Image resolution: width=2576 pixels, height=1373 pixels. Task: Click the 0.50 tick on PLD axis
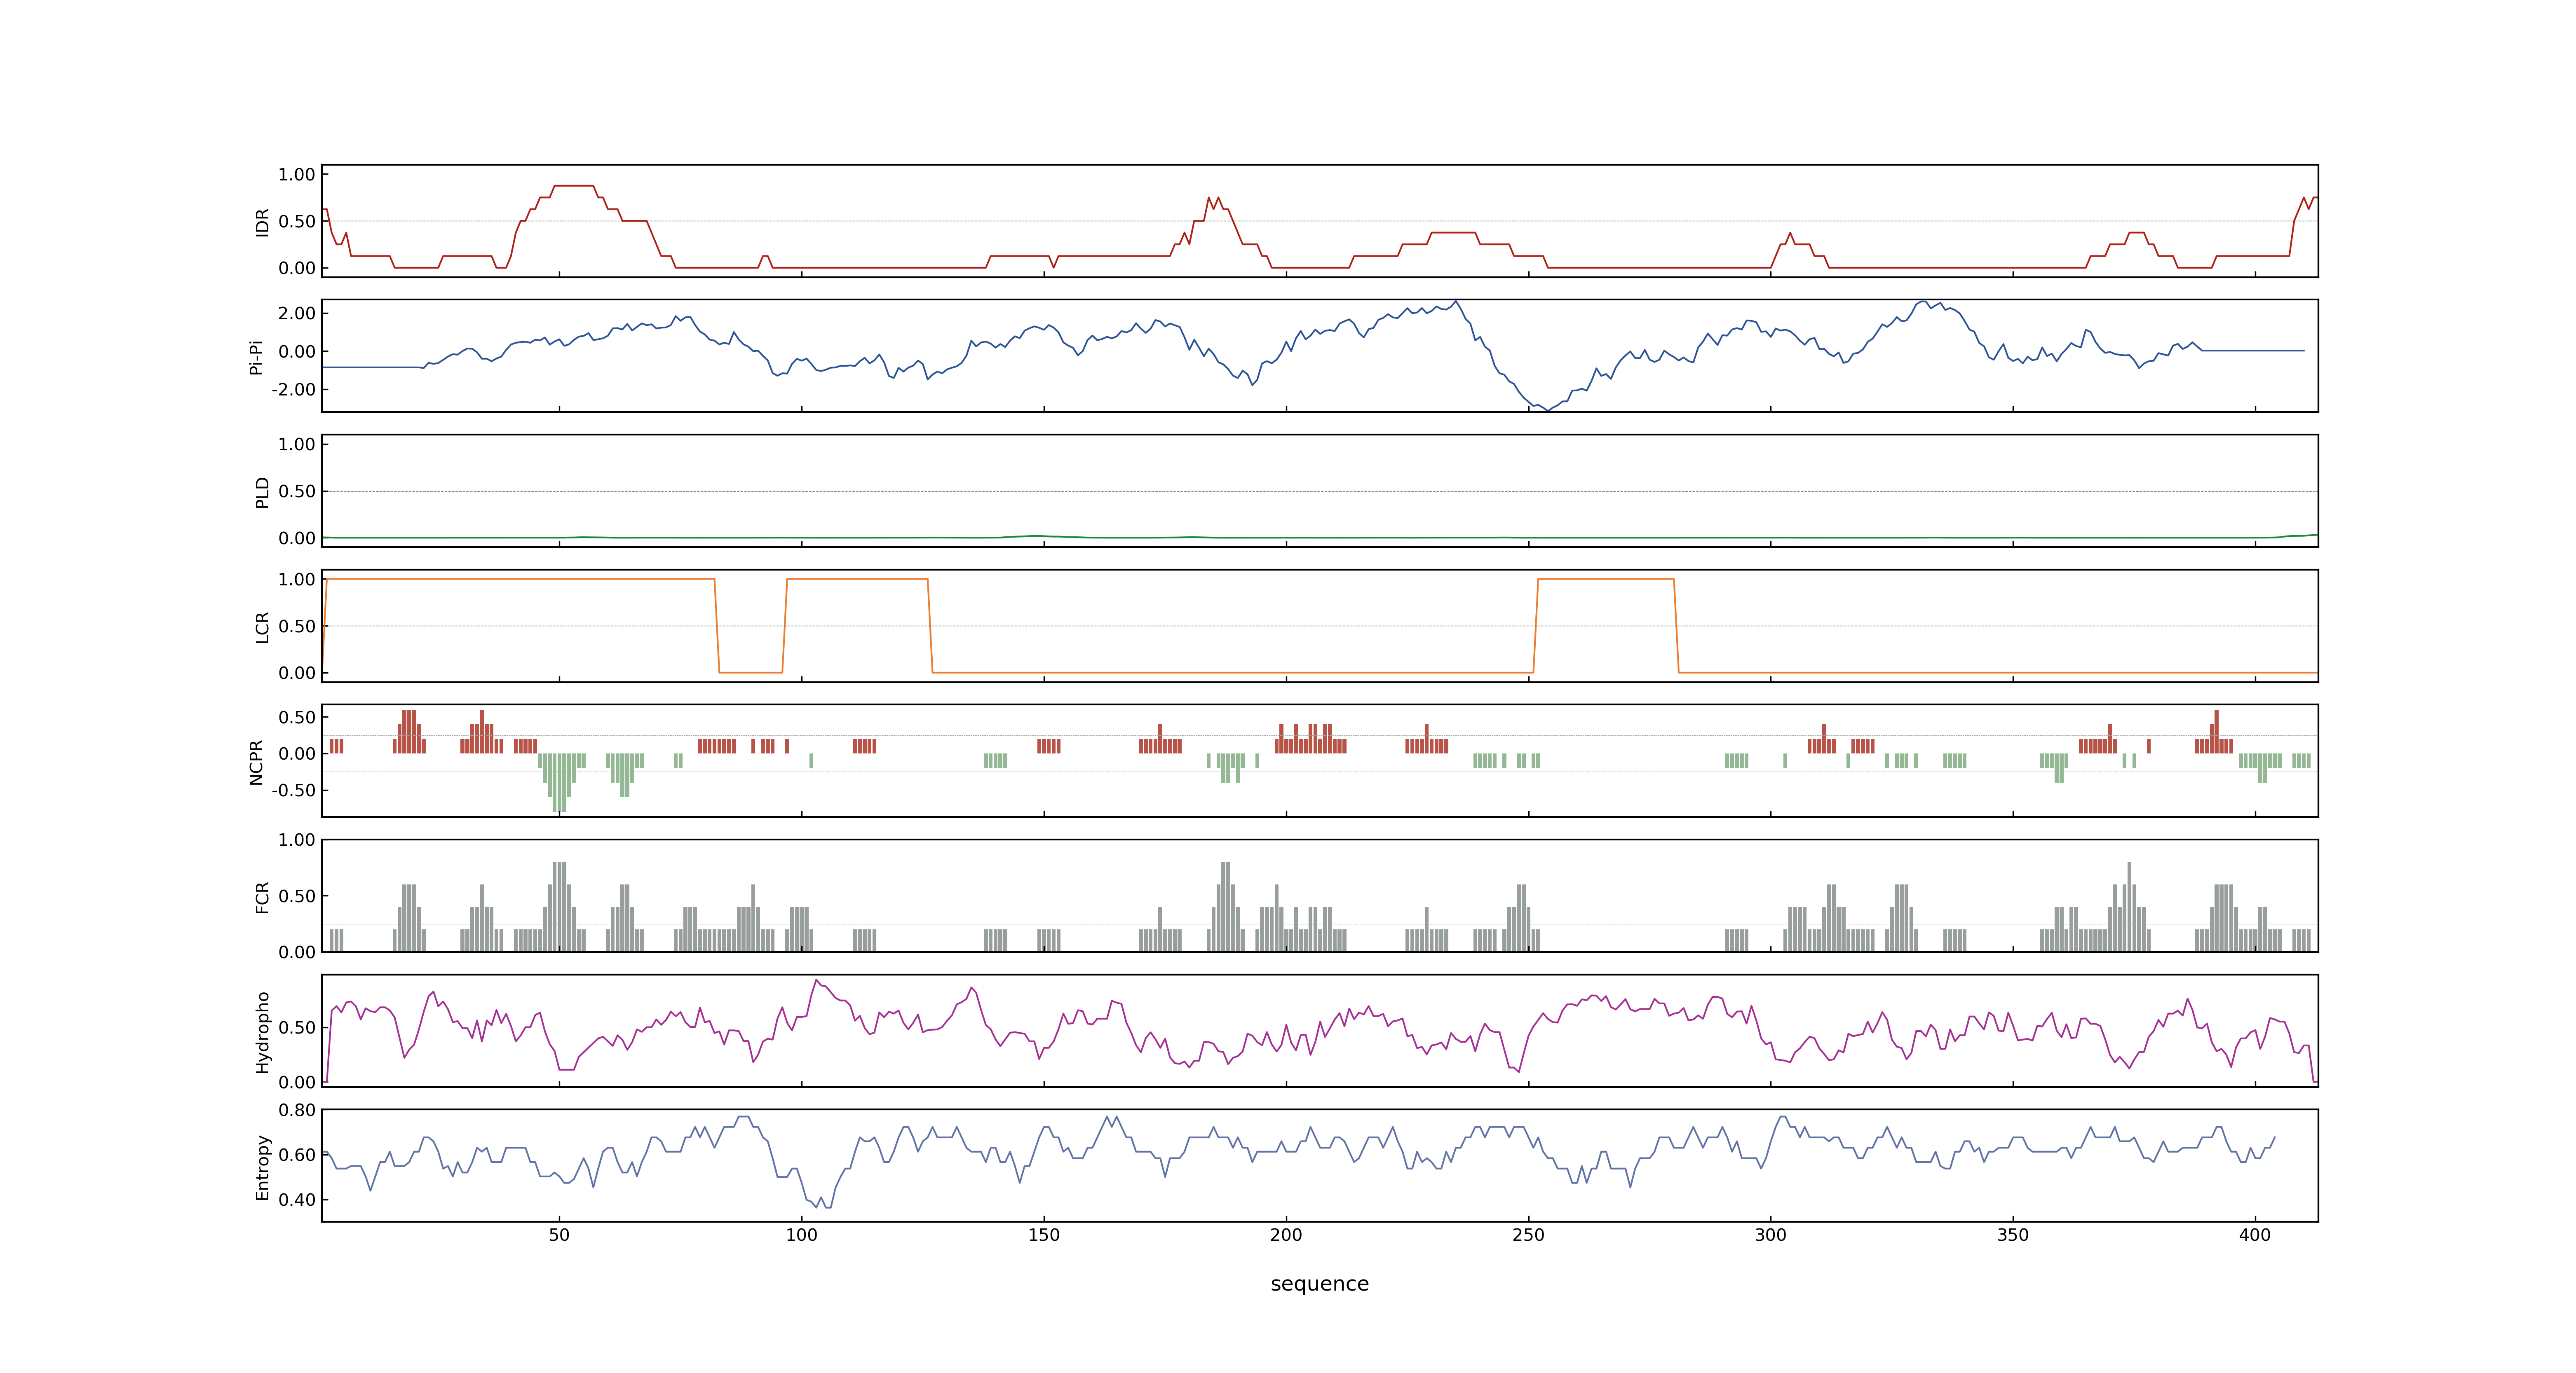tap(297, 491)
